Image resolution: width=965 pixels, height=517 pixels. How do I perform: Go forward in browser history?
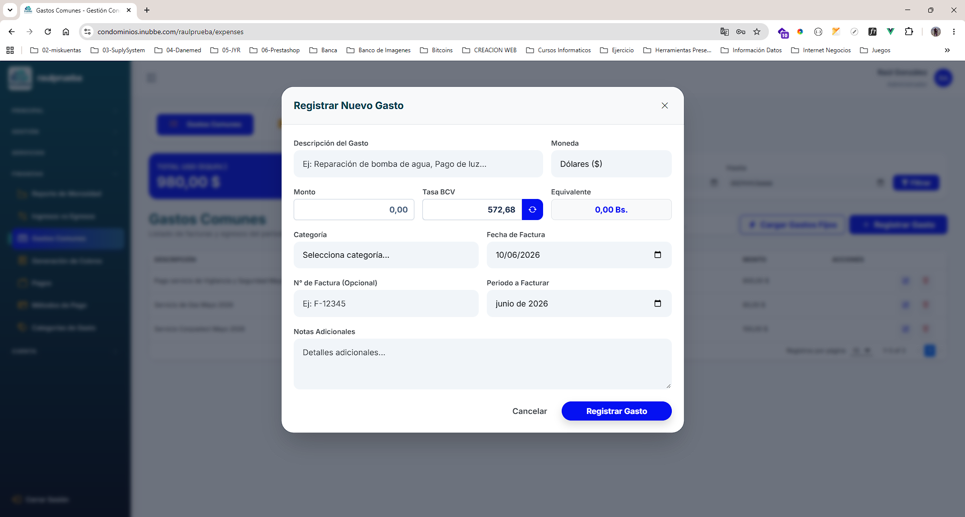pyautogui.click(x=30, y=32)
